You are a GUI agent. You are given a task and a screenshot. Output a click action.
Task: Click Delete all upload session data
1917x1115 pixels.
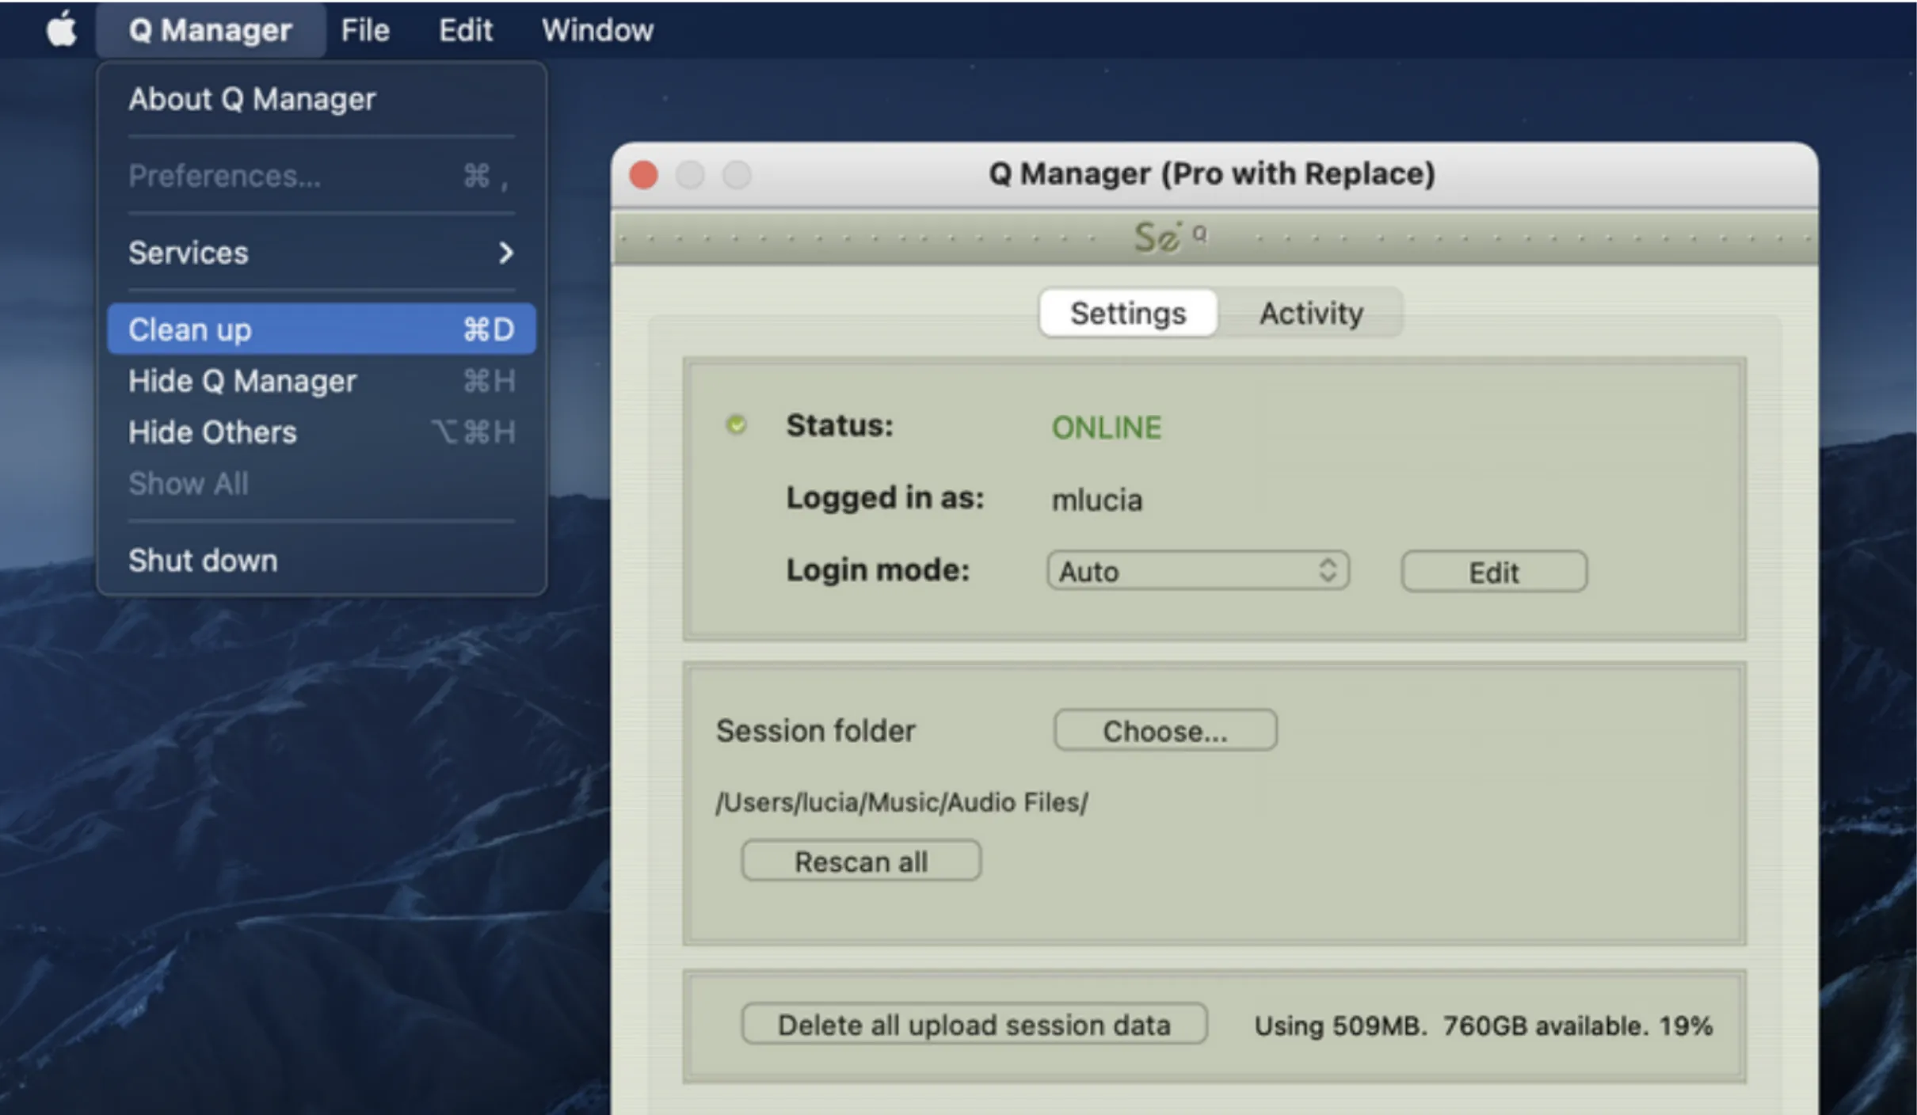(x=974, y=1025)
